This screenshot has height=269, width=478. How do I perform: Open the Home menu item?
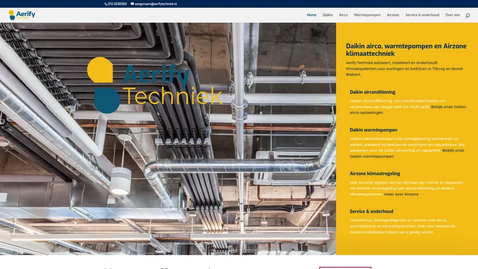[311, 15]
